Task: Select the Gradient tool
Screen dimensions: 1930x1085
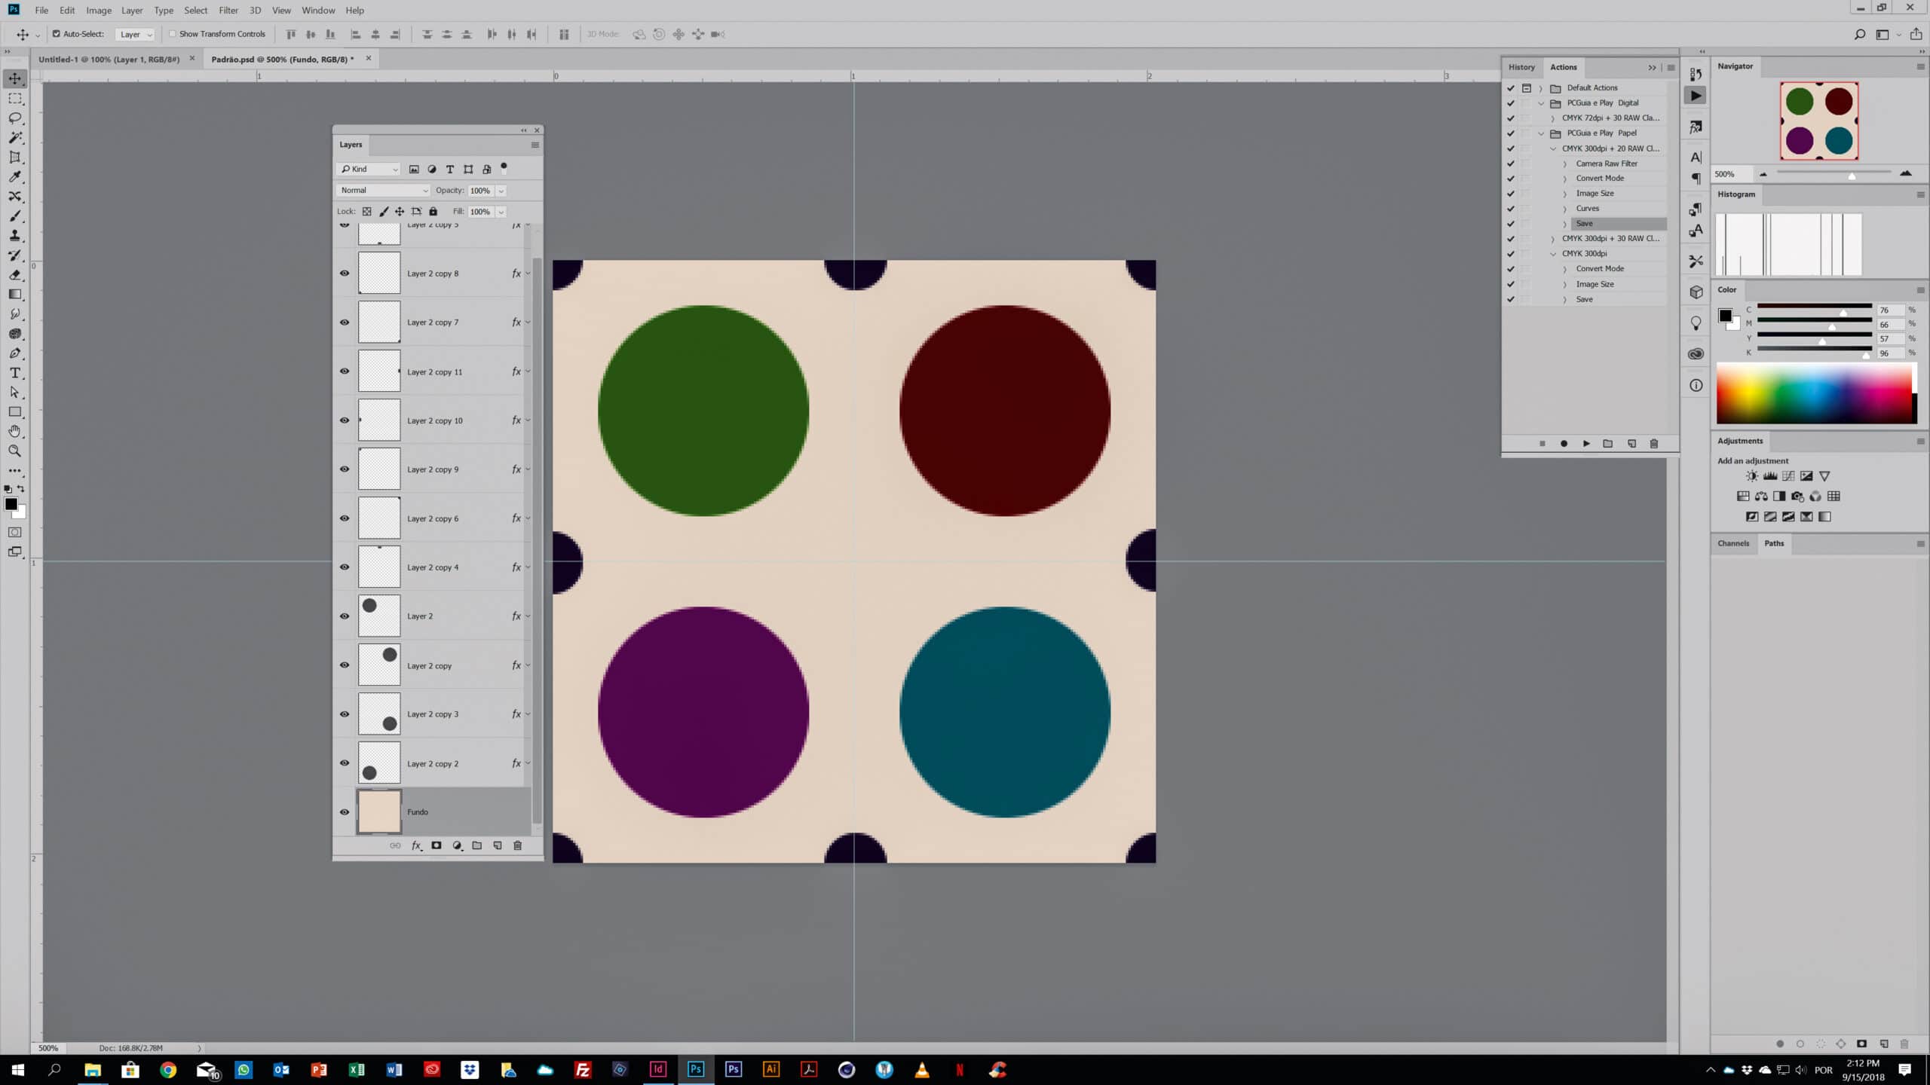Action: [15, 295]
